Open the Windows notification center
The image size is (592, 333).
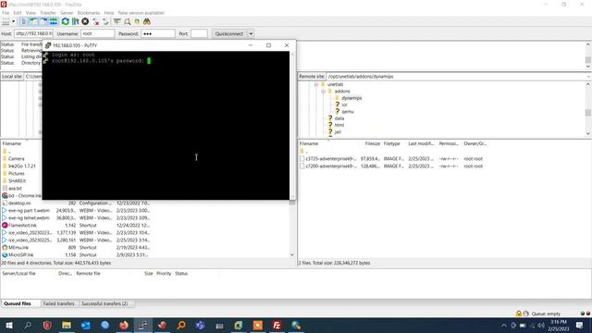pyautogui.click(x=579, y=325)
